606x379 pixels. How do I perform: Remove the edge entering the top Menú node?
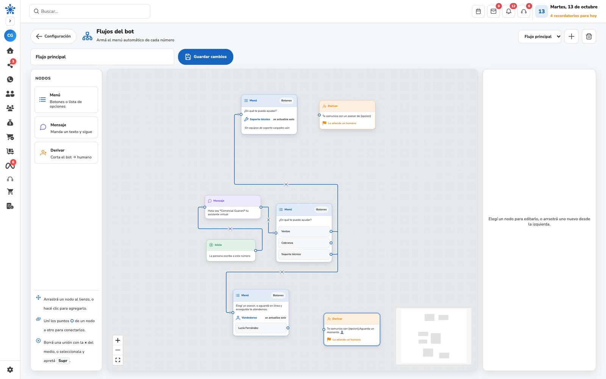tap(286, 185)
